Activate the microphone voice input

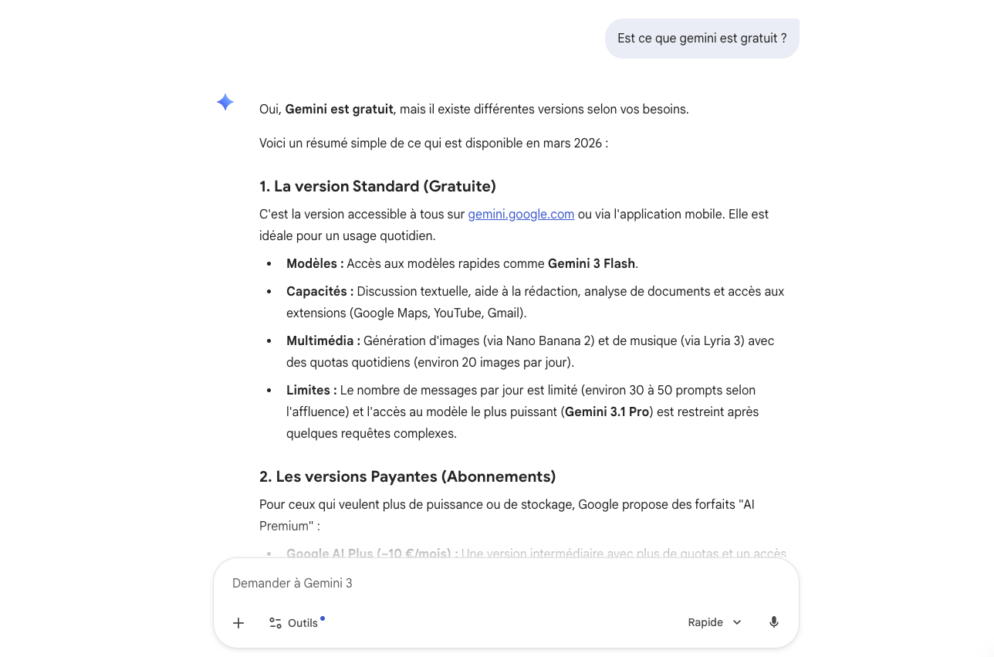point(774,622)
